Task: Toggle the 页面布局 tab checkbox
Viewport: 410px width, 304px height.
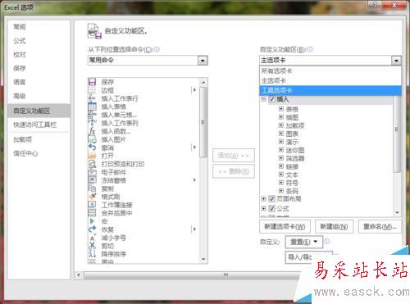Action: click(271, 199)
